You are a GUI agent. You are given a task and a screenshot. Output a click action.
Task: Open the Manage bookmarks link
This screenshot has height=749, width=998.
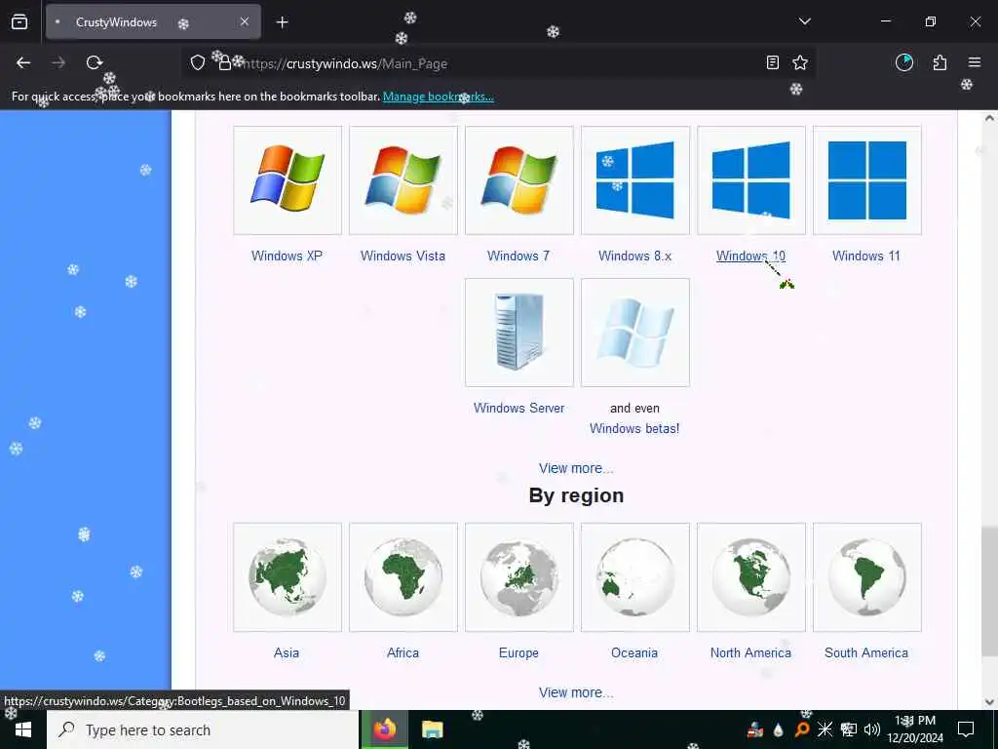click(x=438, y=97)
